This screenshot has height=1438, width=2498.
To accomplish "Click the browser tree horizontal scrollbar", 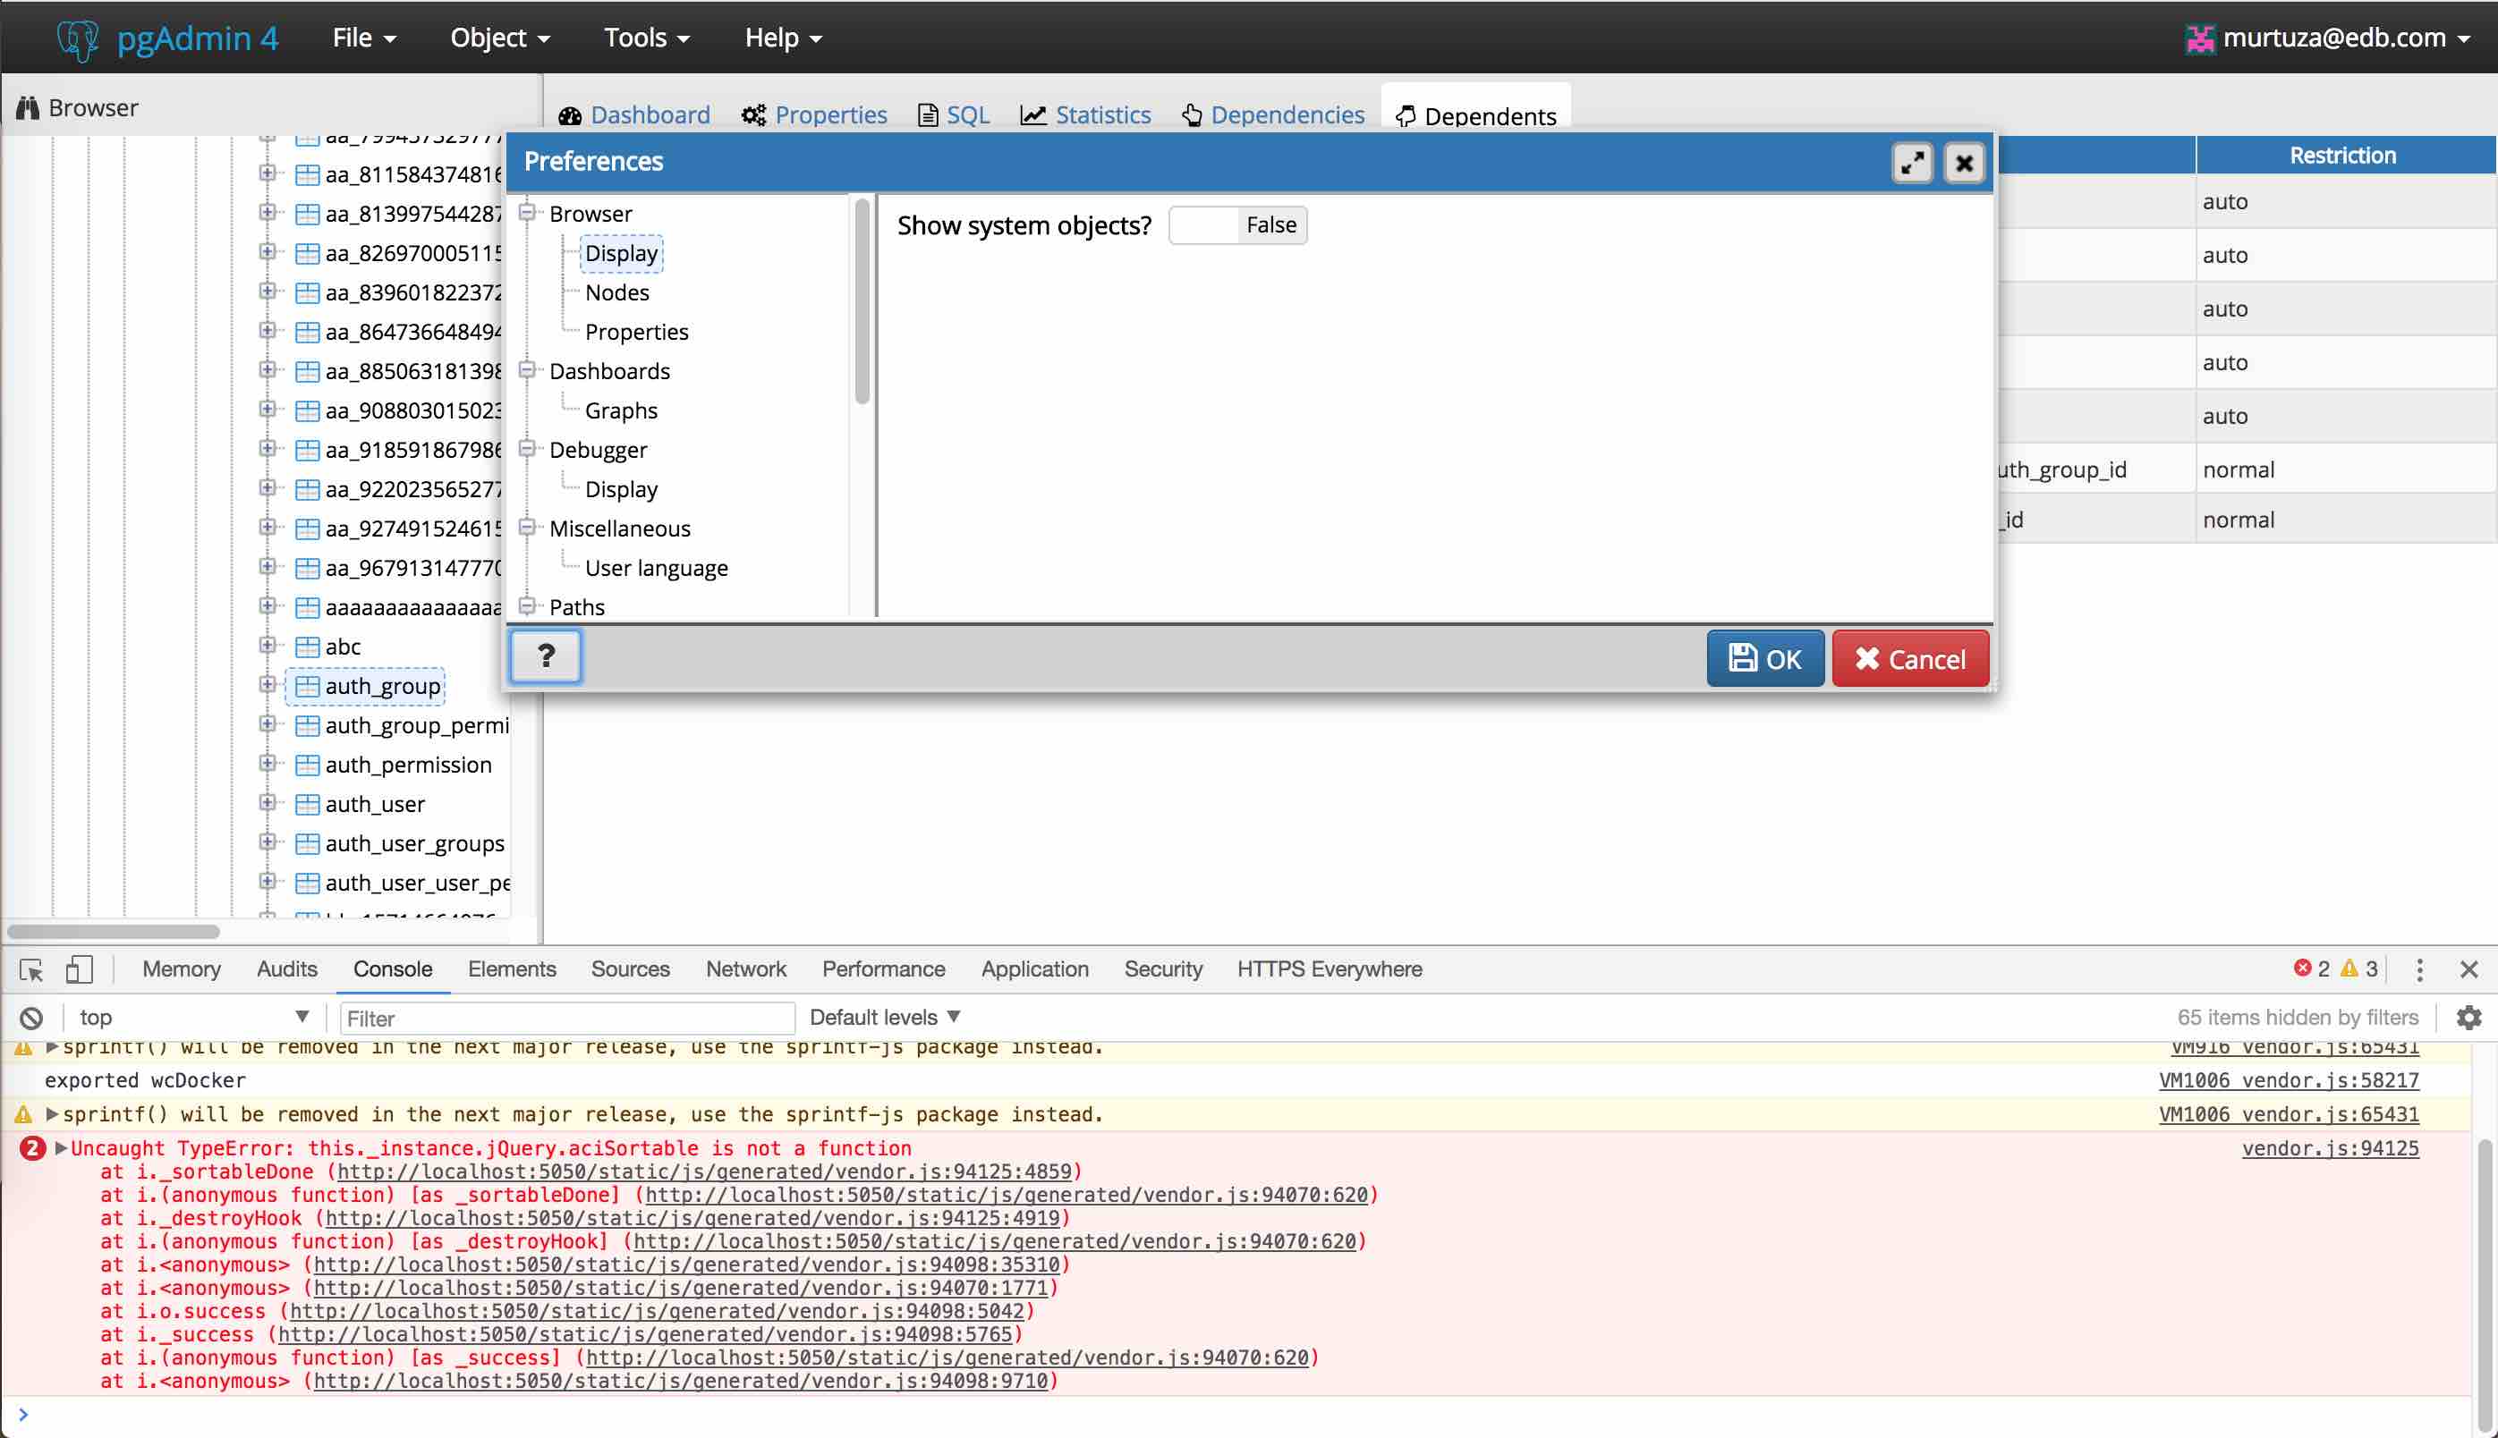I will (114, 931).
